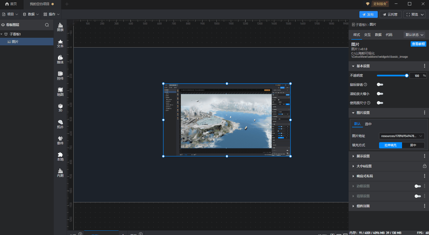Expand the 展示设置 section
Image resolution: width=429 pixels, height=235 pixels.
(363, 156)
